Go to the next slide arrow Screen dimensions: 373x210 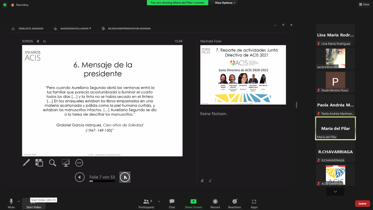(x=125, y=177)
